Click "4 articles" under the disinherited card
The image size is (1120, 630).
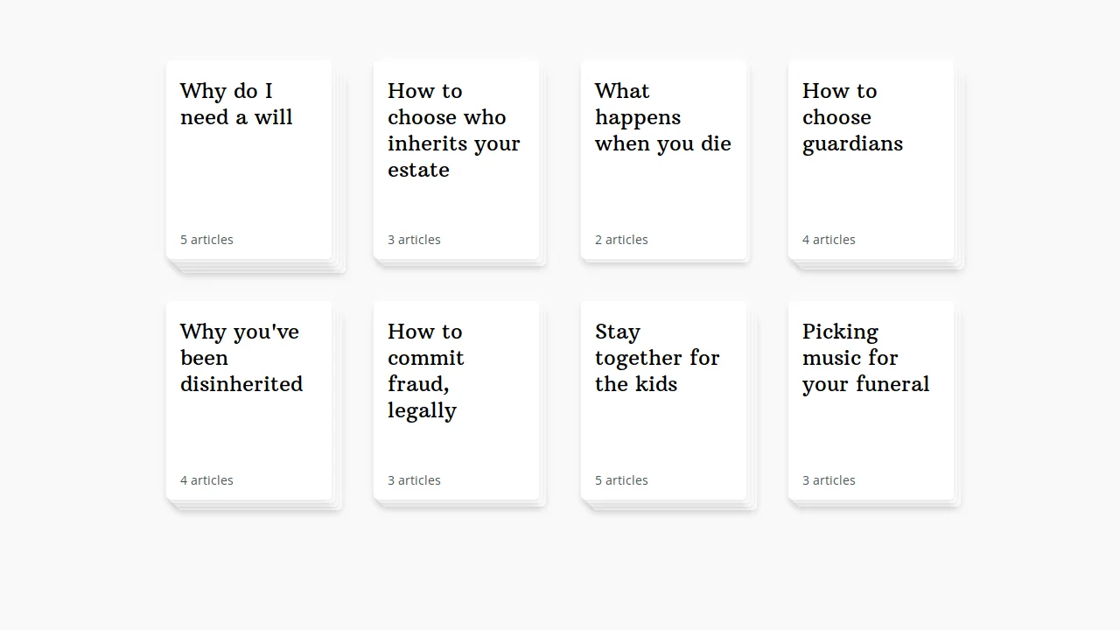pos(206,479)
